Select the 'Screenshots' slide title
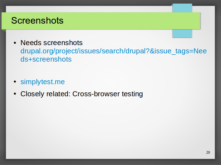 pyautogui.click(x=37, y=20)
